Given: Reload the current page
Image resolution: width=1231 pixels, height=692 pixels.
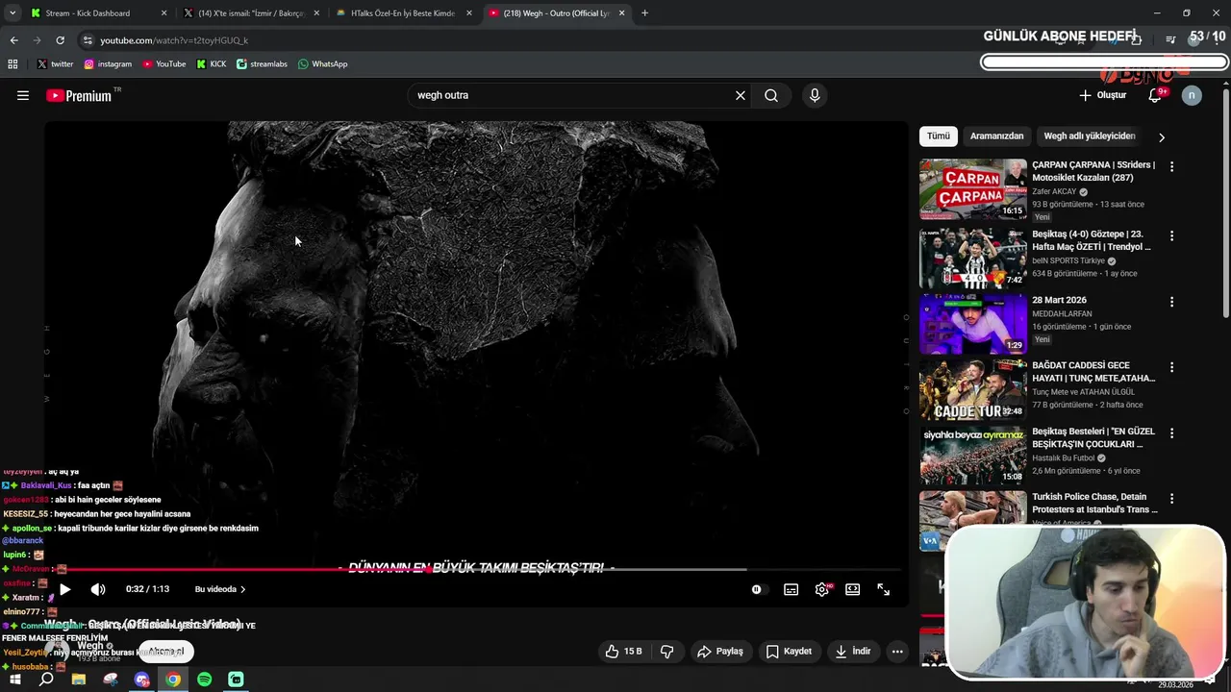Looking at the screenshot, I should [x=60, y=40].
